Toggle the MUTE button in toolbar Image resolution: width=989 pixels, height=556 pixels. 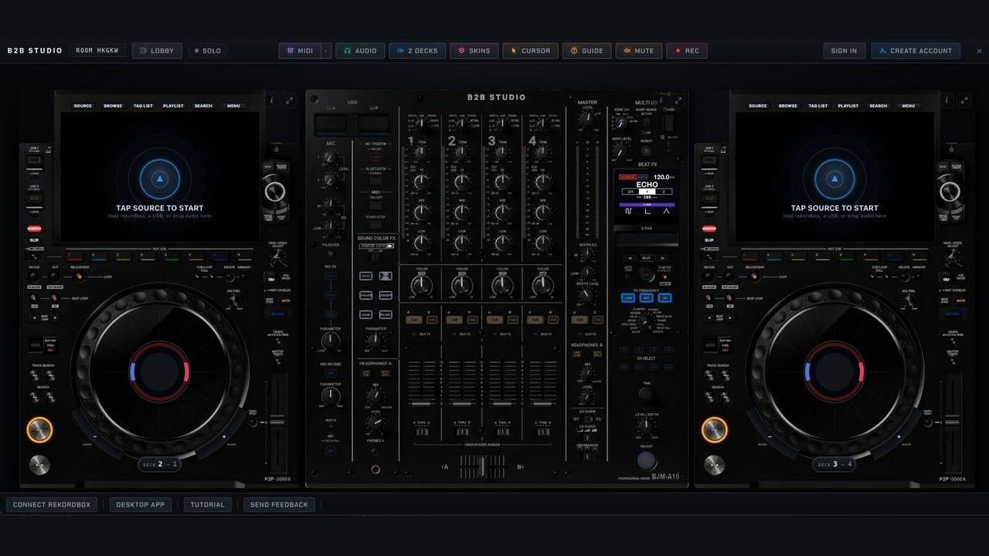point(637,51)
